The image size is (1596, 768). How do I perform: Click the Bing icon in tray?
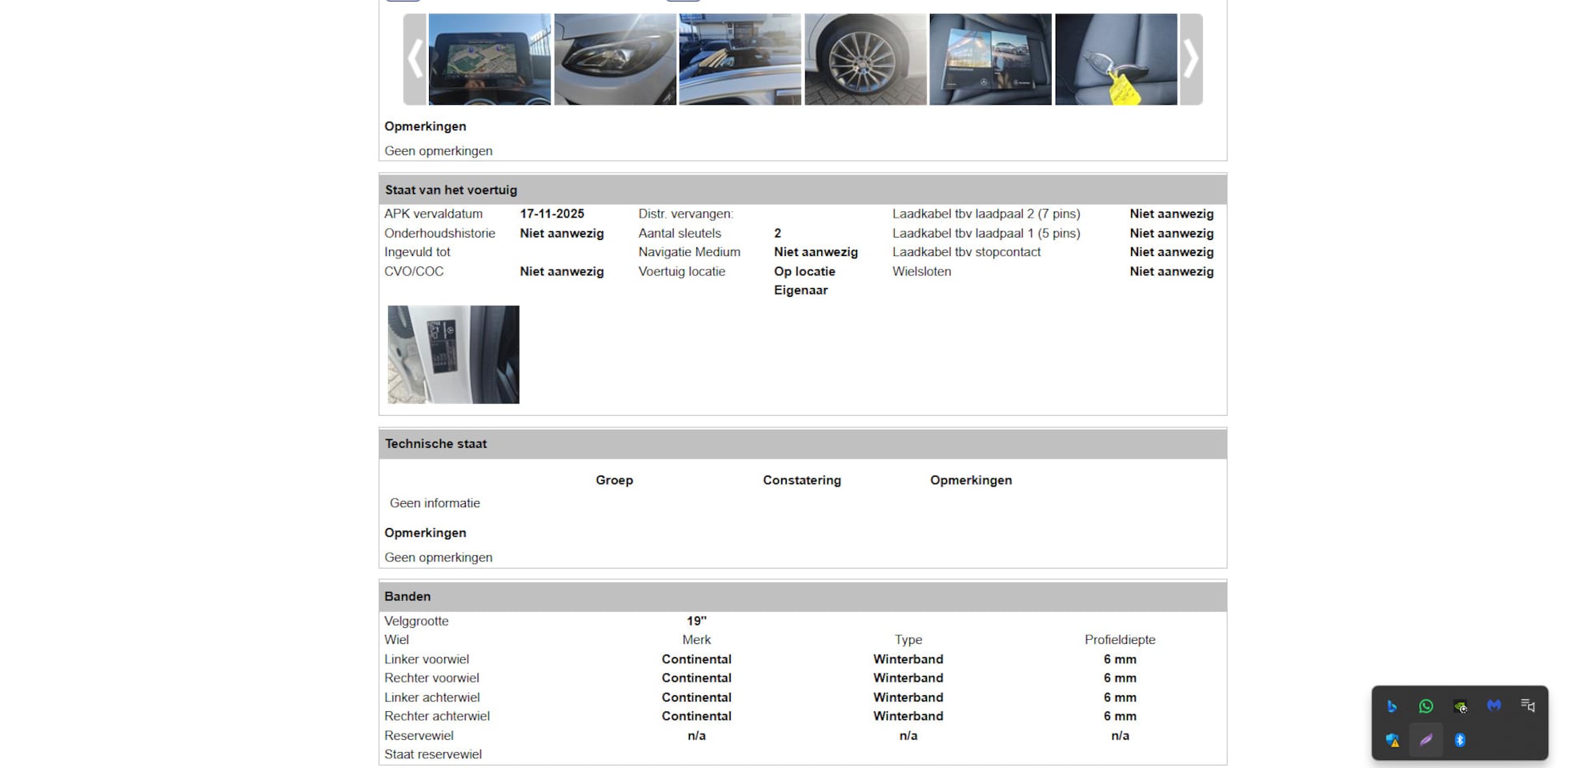(1392, 706)
